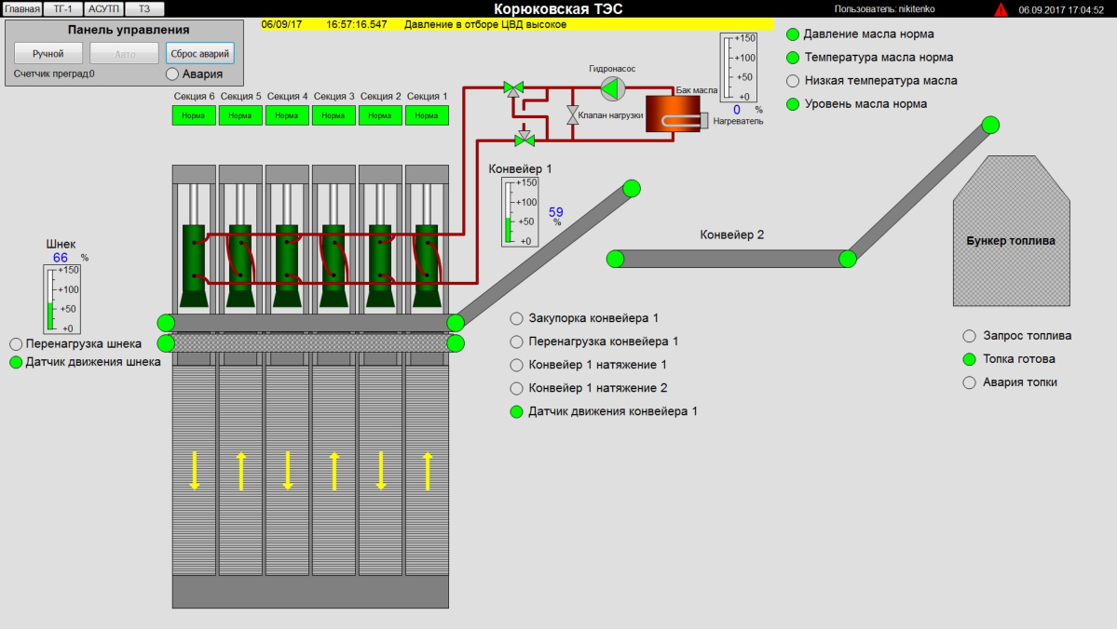This screenshot has height=629, width=1117.
Task: Open the Главная tab
Action: pos(22,8)
